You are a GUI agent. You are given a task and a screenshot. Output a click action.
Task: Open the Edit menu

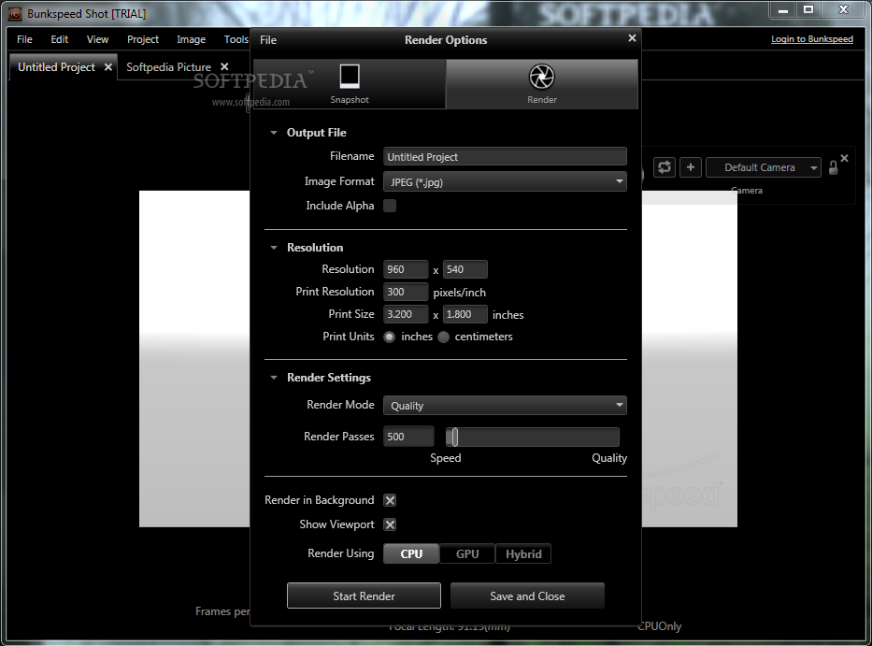(x=60, y=39)
